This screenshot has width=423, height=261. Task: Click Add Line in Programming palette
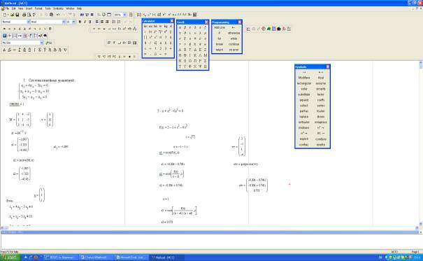coord(220,27)
